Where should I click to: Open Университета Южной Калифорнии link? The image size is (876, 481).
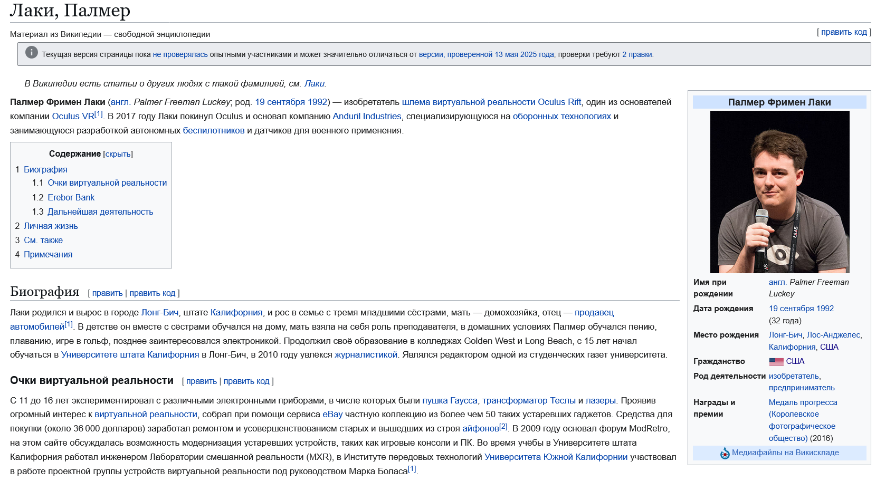pyautogui.click(x=556, y=457)
